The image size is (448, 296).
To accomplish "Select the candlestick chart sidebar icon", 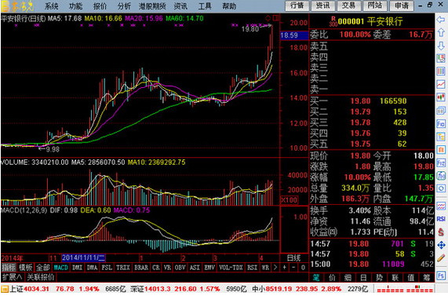I will [x=441, y=97].
